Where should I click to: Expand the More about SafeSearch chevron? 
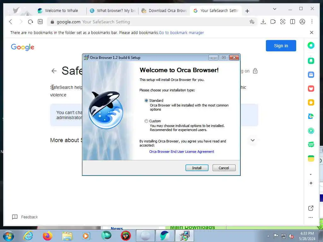[x=253, y=140]
